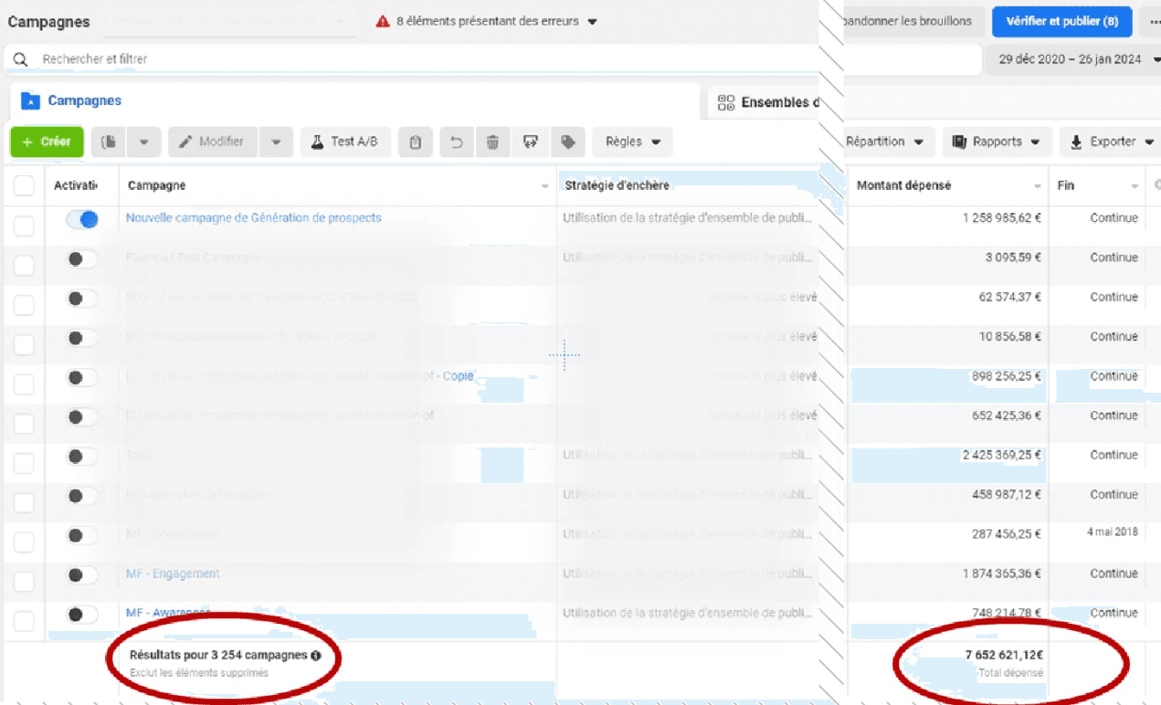Image resolution: width=1161 pixels, height=705 pixels.
Task: Sort by the Fin column header
Action: click(x=1099, y=185)
